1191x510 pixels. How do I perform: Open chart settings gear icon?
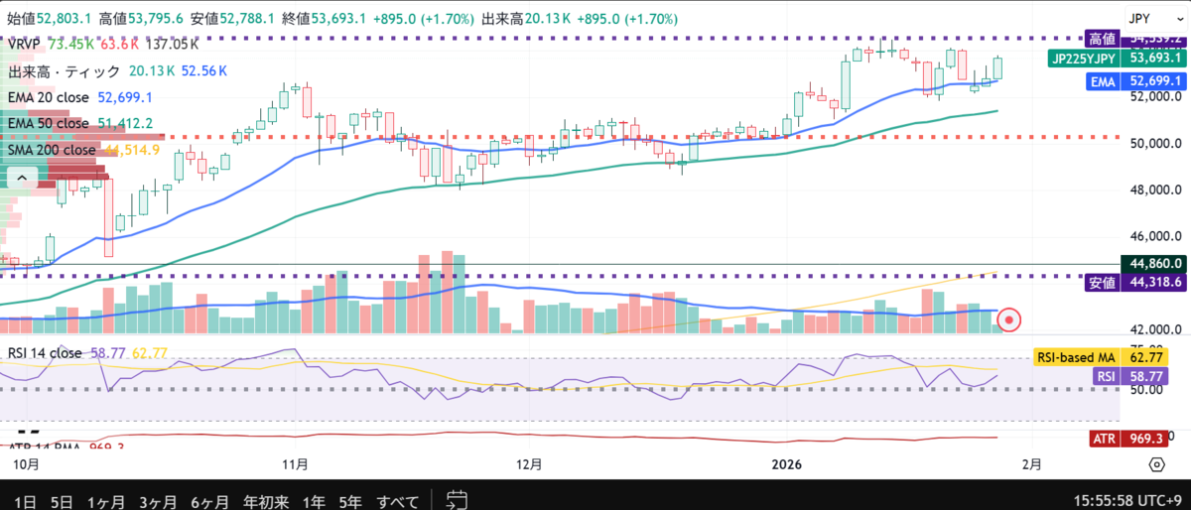point(1156,464)
